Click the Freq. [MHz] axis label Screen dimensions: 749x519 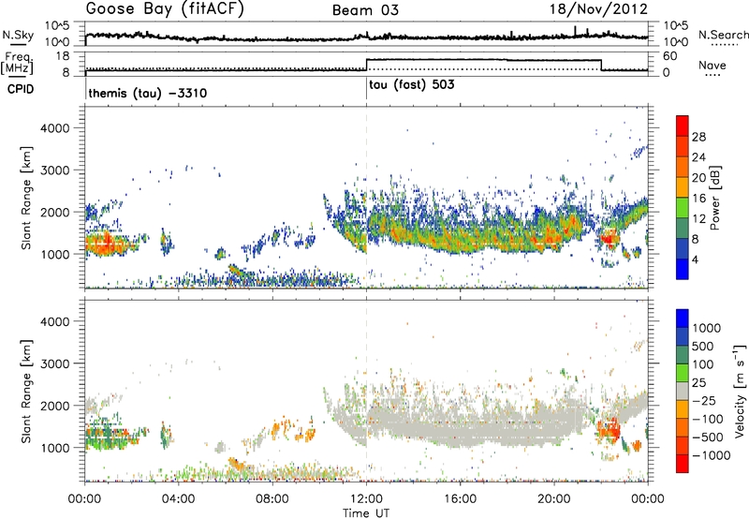17,64
